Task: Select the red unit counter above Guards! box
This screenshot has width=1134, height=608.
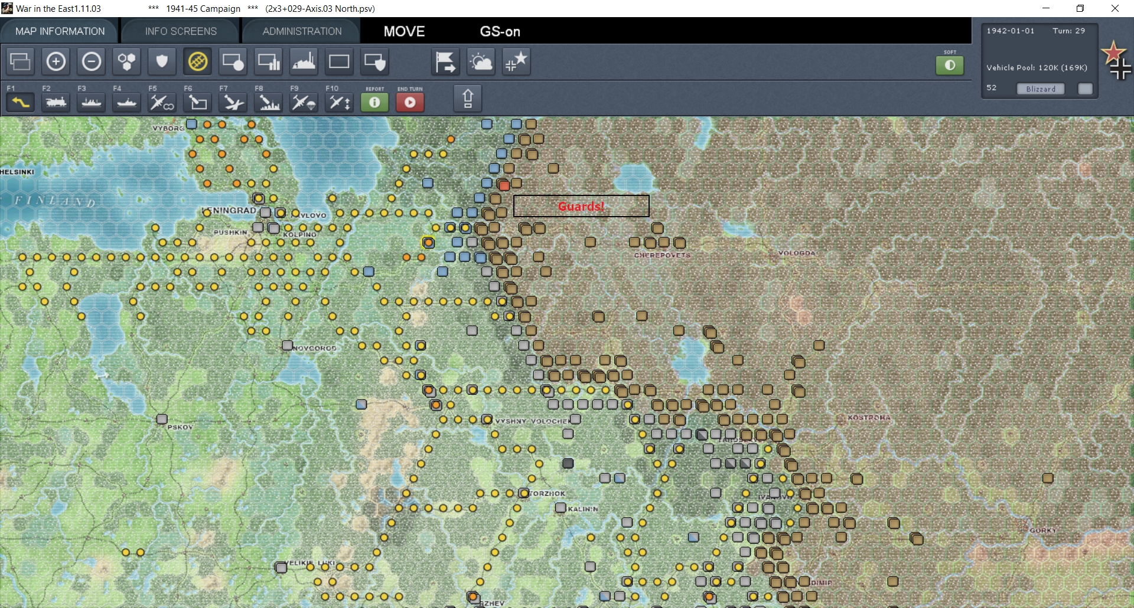Action: pyautogui.click(x=504, y=185)
